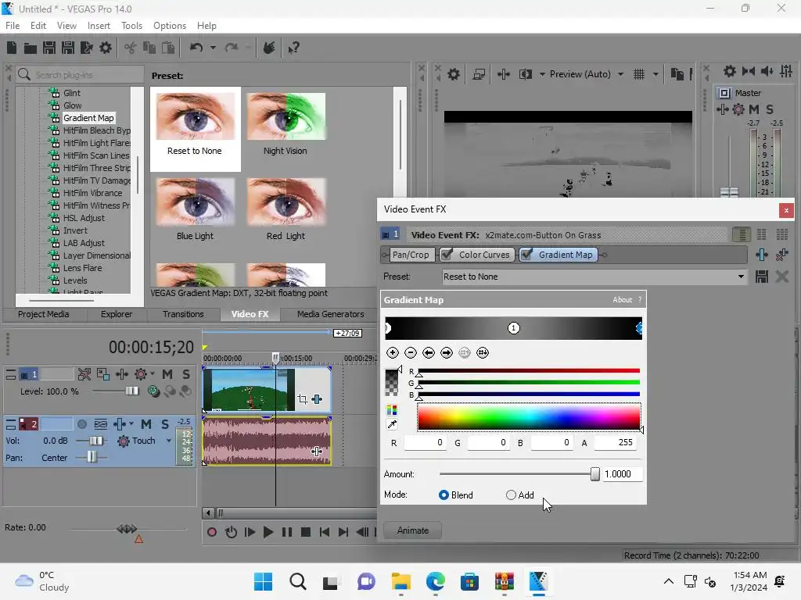
Task: Open Microsoft Edge from taskbar
Action: (x=435, y=581)
